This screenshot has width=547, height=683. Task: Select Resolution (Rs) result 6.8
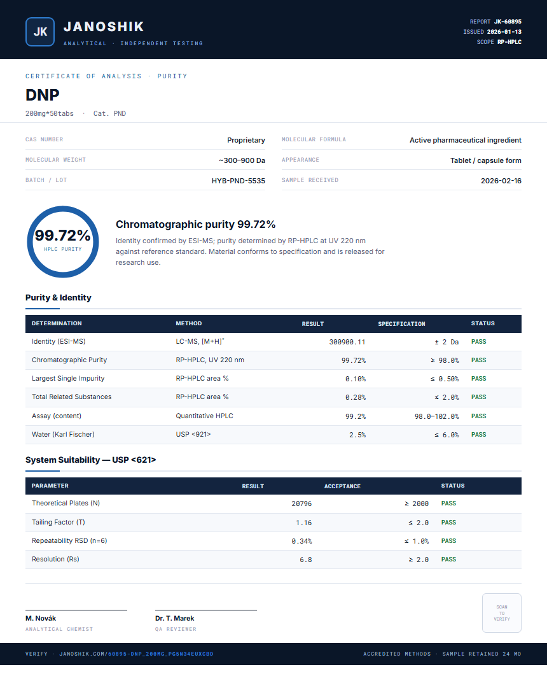306,560
